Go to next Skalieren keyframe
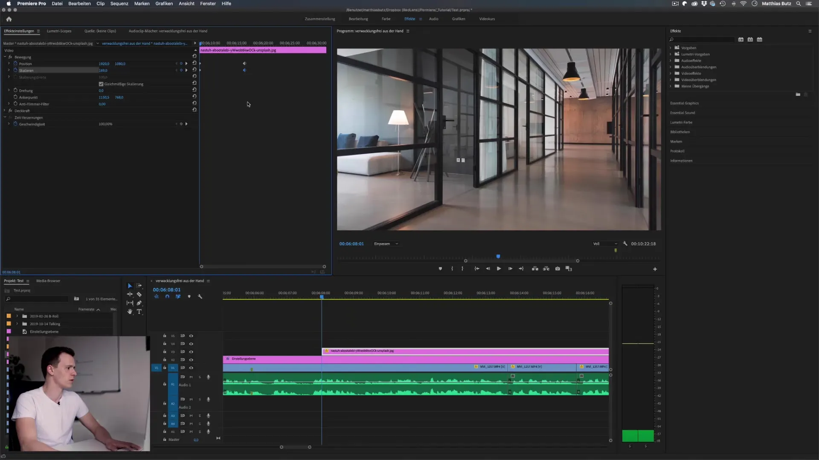The image size is (819, 460). [x=186, y=70]
